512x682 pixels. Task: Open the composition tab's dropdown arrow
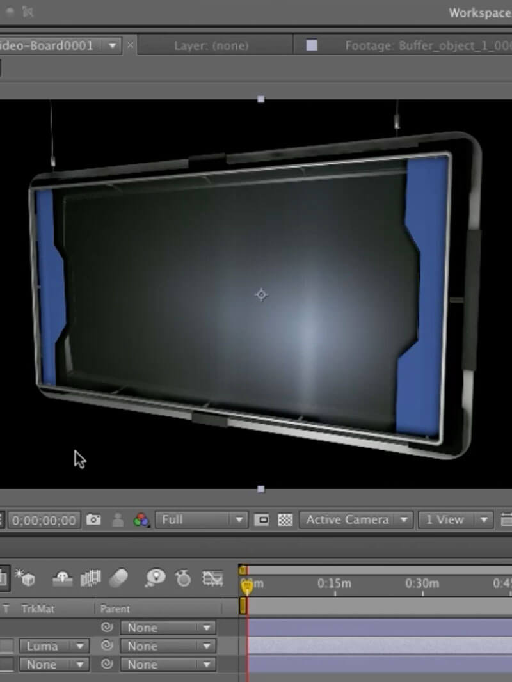112,45
